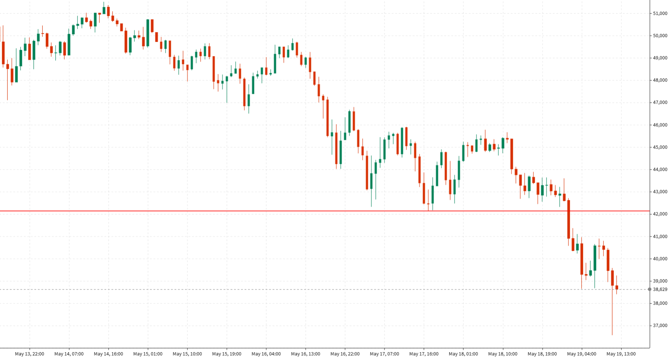670x358 pixels.
Task: Click the long lower wick reaching below 37,000
Action: click(612, 310)
